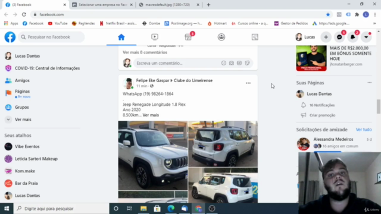
Task: Click Ver tudo for friend requests
Action: click(x=364, y=130)
